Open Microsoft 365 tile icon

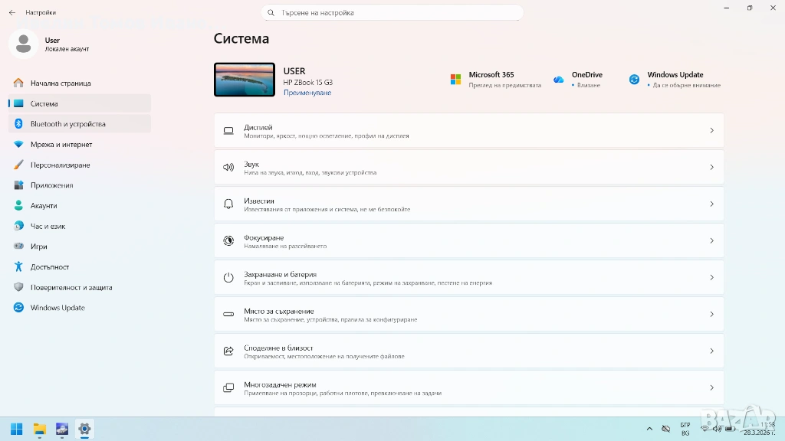pyautogui.click(x=455, y=80)
